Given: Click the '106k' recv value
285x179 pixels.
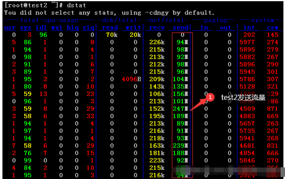Looking at the screenshot, I should (157, 94).
